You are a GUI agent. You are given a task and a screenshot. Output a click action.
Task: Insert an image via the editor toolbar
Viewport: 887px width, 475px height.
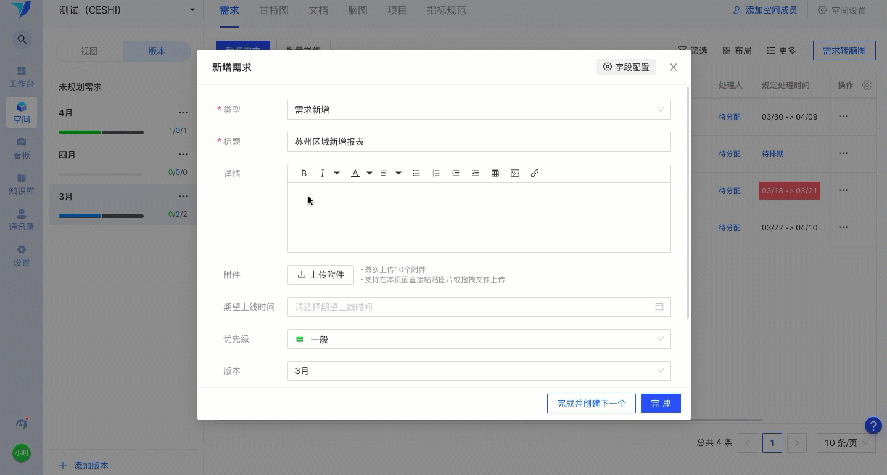[515, 173]
